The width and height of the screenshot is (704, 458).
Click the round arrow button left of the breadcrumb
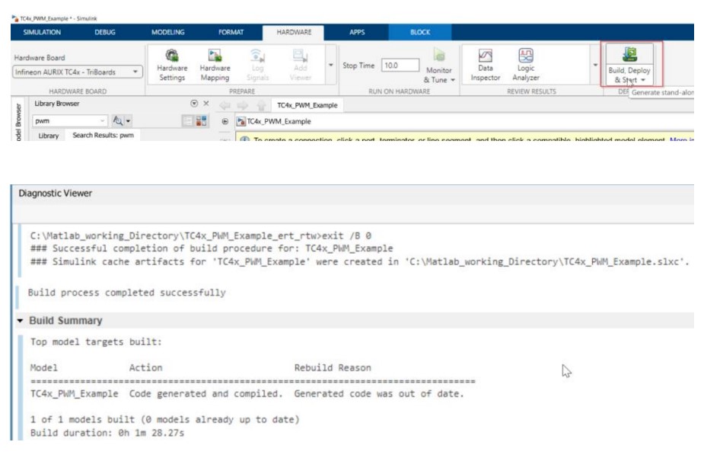pyautogui.click(x=225, y=121)
